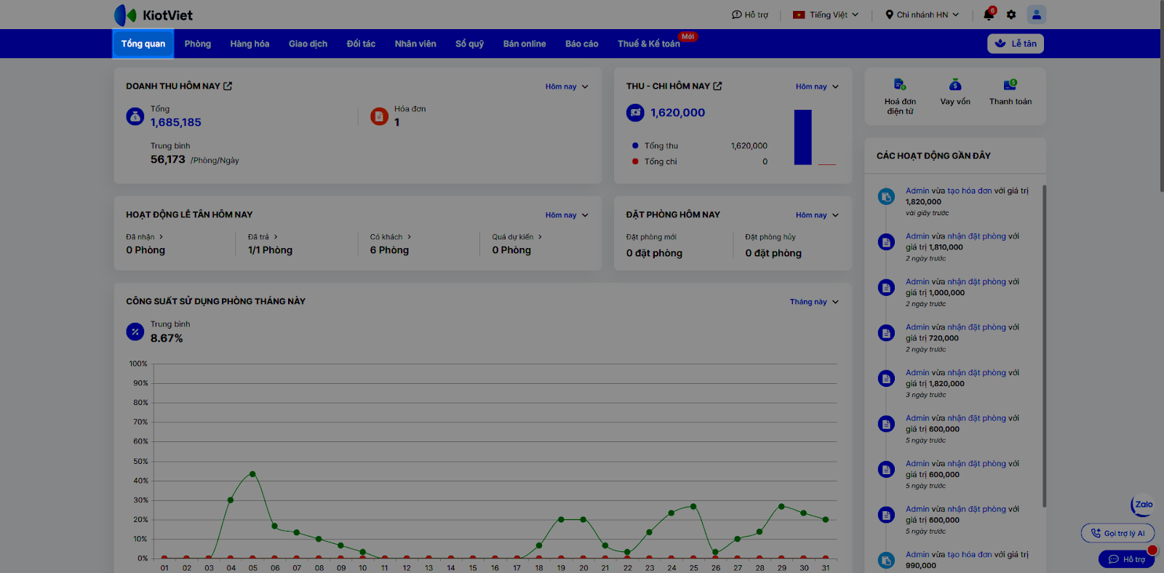Expand Hôm nay filter for Thu - Chi
1164x573 pixels.
pos(817,87)
